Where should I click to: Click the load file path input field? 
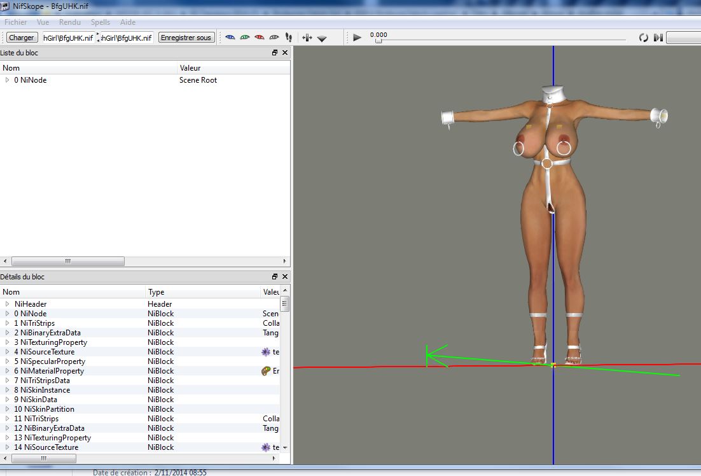click(67, 38)
